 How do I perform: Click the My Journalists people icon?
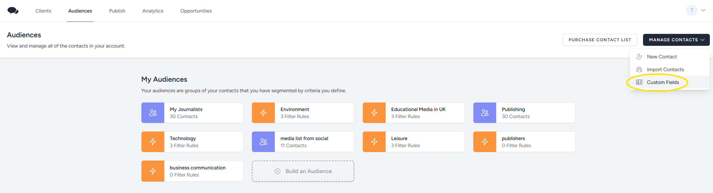(153, 113)
